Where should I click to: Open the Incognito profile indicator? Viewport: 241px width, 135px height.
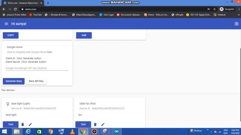coord(227,9)
